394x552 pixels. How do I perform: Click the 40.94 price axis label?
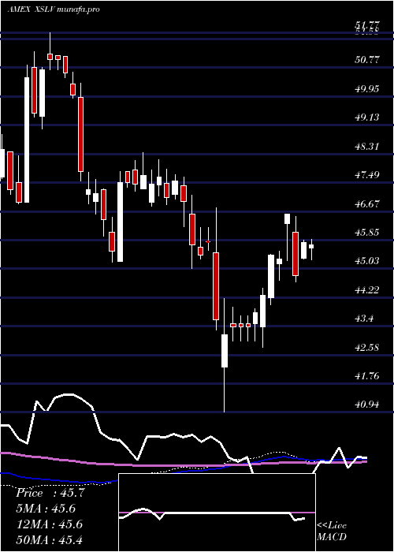[x=367, y=405]
